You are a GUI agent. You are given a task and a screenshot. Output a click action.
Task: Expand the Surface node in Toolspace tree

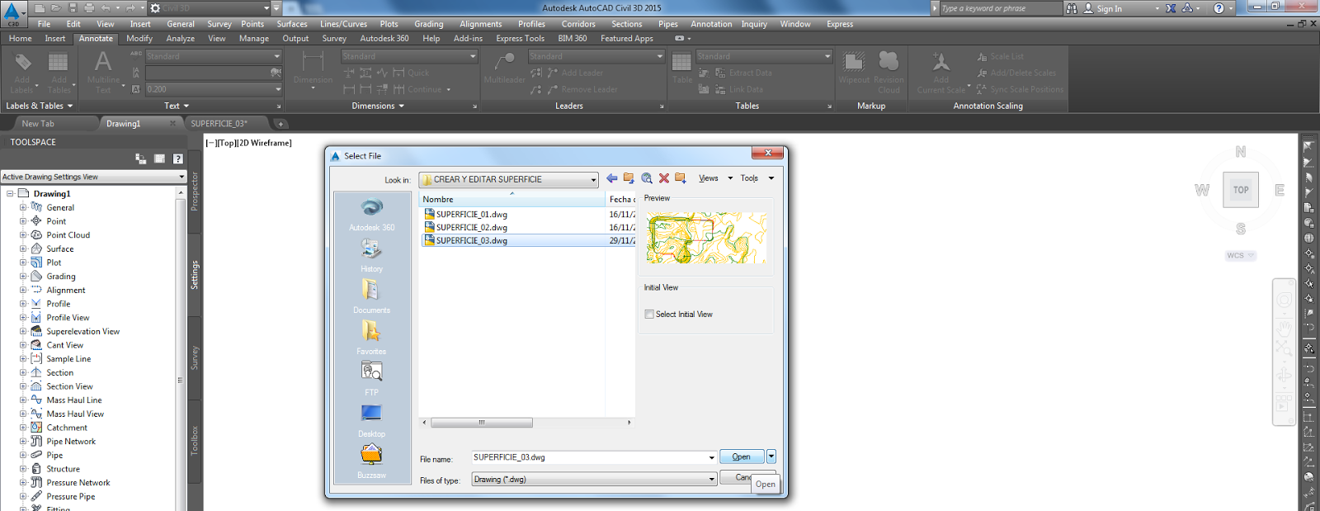[23, 248]
